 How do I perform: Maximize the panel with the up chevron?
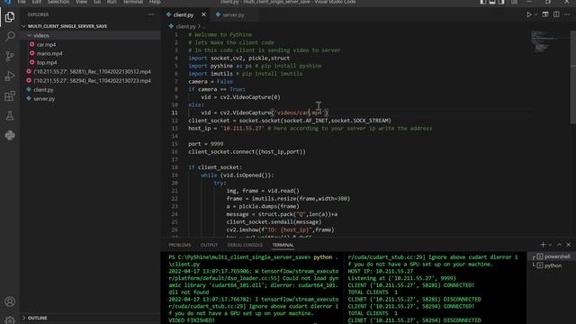click(560, 245)
